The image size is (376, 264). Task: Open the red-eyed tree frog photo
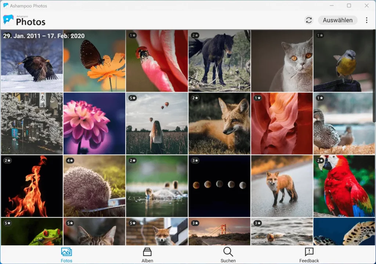click(x=32, y=231)
